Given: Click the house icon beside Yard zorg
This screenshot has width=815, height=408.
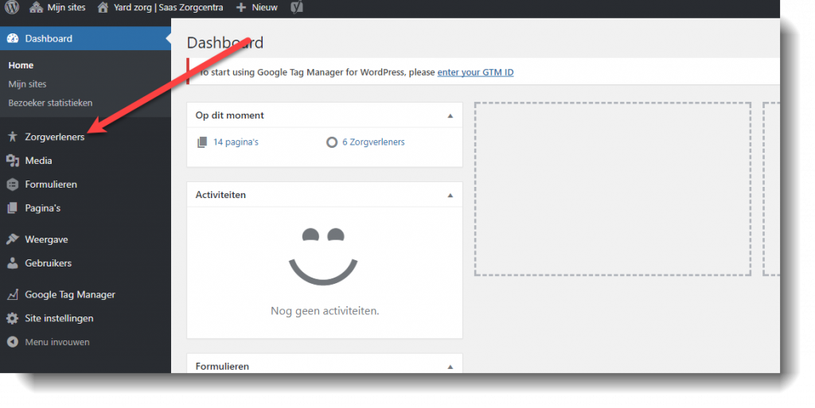Looking at the screenshot, I should tap(103, 7).
